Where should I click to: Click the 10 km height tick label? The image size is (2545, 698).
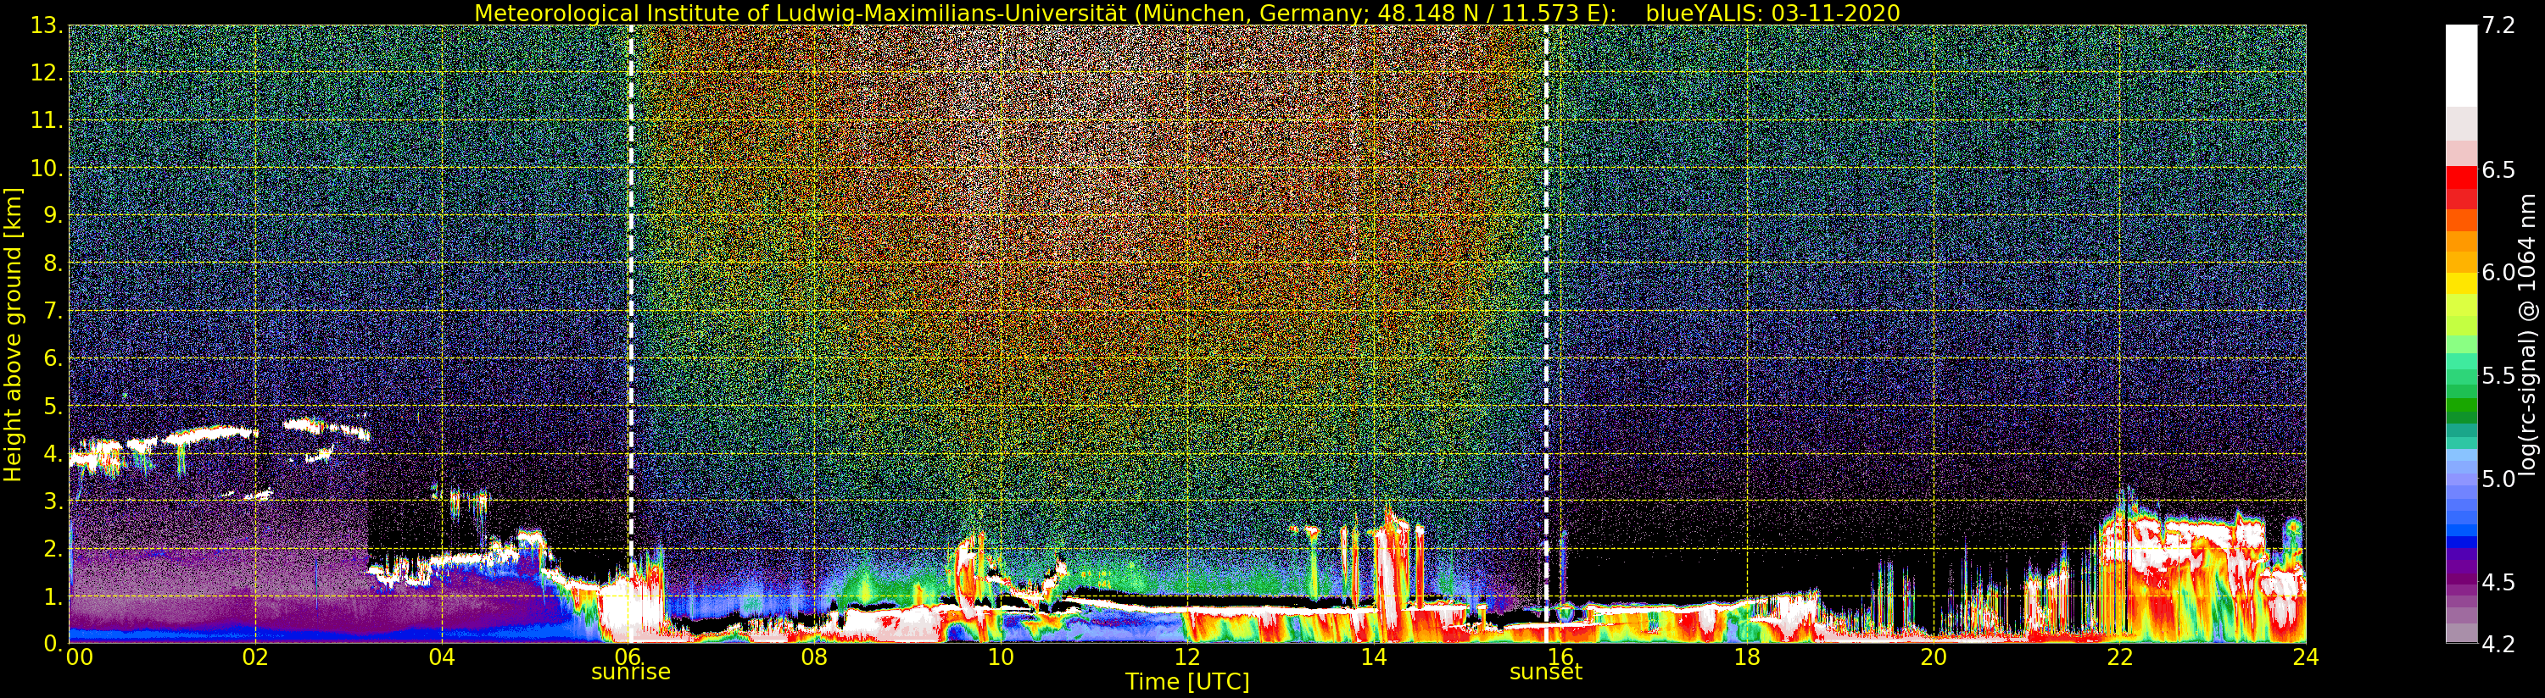(46, 169)
